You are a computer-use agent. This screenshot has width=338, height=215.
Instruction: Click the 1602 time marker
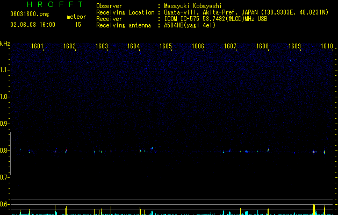click(69, 46)
